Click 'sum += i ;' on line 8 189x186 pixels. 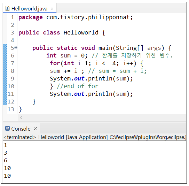point(67,71)
